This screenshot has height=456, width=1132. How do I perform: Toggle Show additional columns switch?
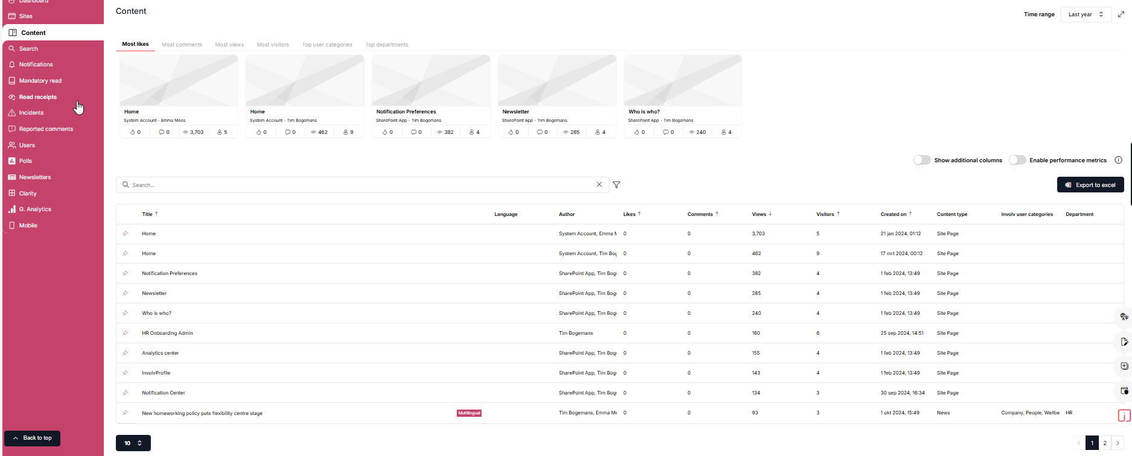coord(921,160)
